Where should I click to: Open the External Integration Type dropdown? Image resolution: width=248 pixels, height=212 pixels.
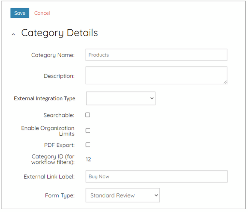(121, 98)
